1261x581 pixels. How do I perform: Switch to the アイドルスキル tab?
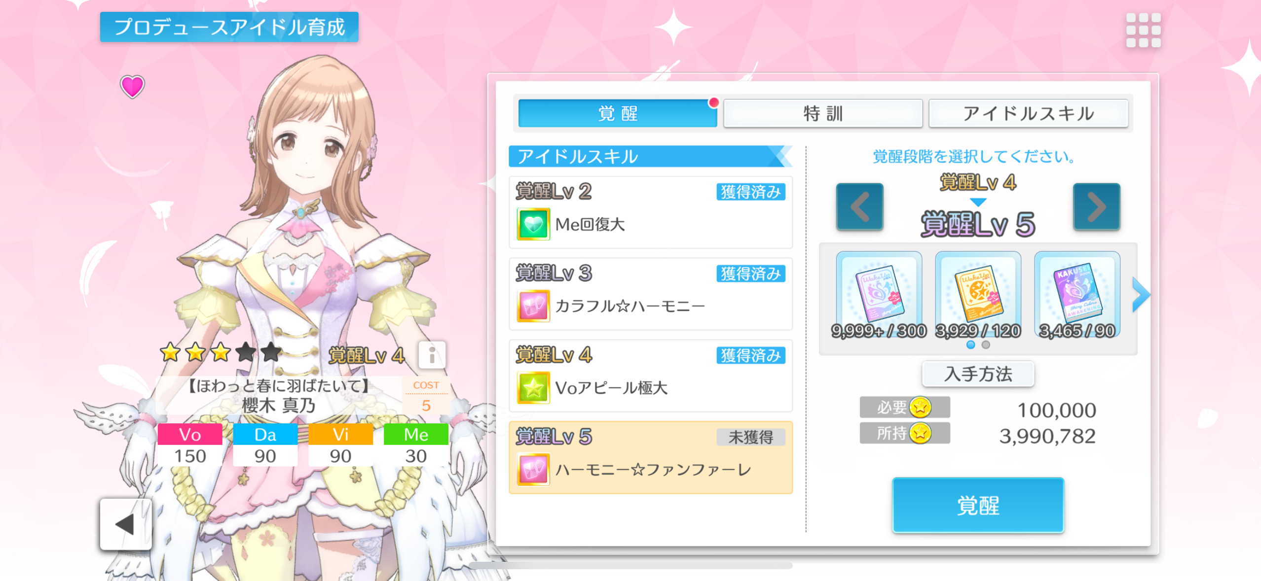[1029, 113]
